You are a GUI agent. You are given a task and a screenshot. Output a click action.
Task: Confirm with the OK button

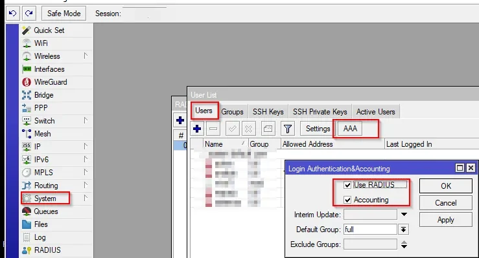click(446, 186)
